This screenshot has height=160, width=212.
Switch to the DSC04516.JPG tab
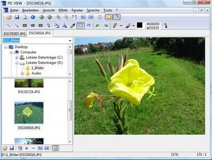[40, 33]
